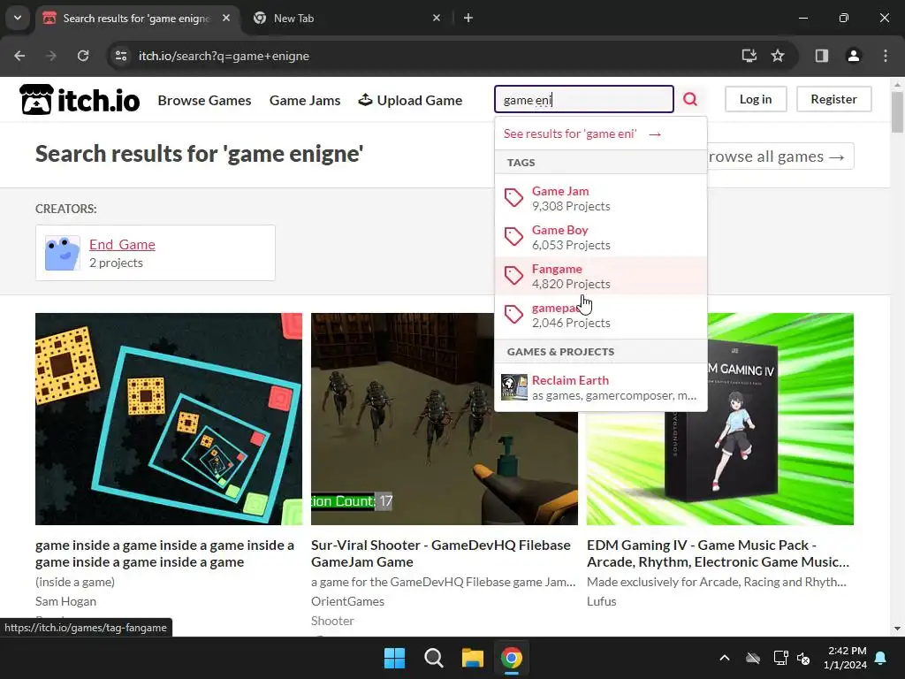Open Windows taskbar search
The image size is (905, 679).
click(x=433, y=658)
